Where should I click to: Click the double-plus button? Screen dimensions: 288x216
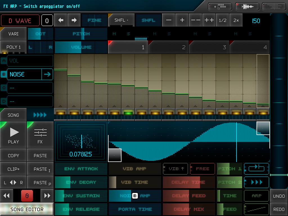[x=209, y=20]
